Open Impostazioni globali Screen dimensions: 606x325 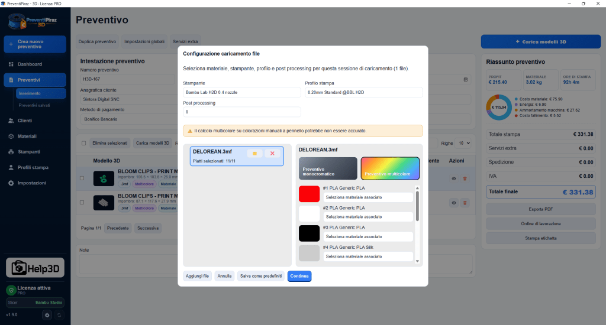pyautogui.click(x=144, y=42)
